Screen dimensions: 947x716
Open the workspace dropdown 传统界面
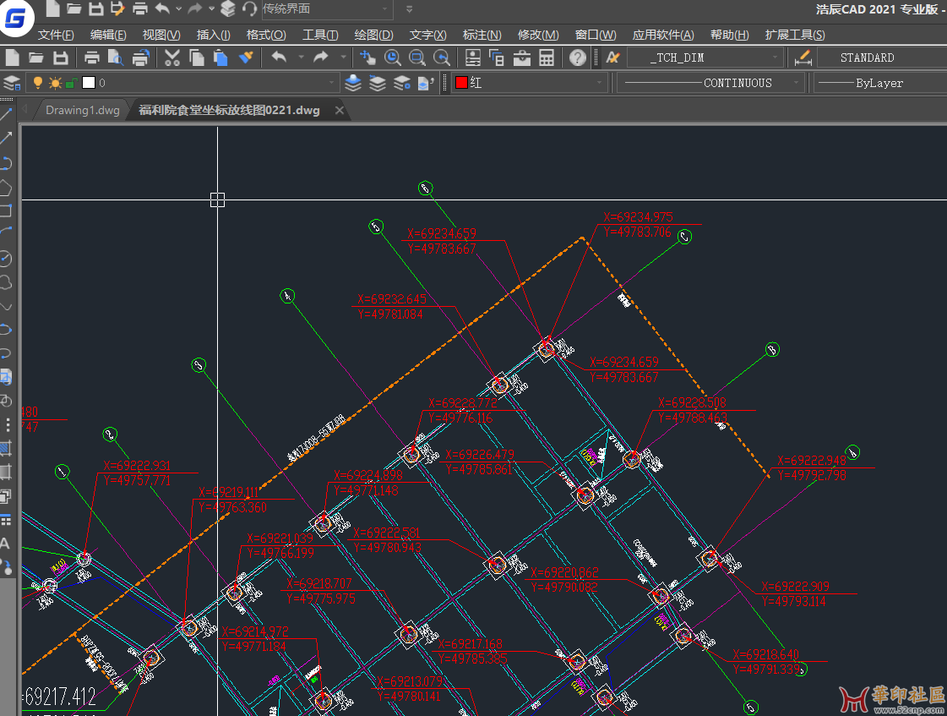[325, 9]
